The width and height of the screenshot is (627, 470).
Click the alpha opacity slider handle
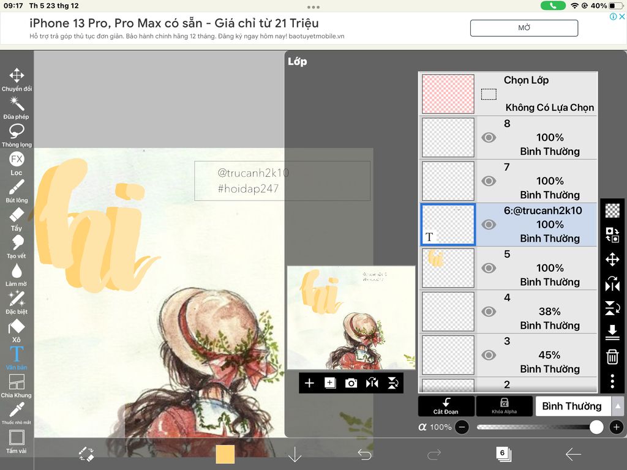coord(596,427)
